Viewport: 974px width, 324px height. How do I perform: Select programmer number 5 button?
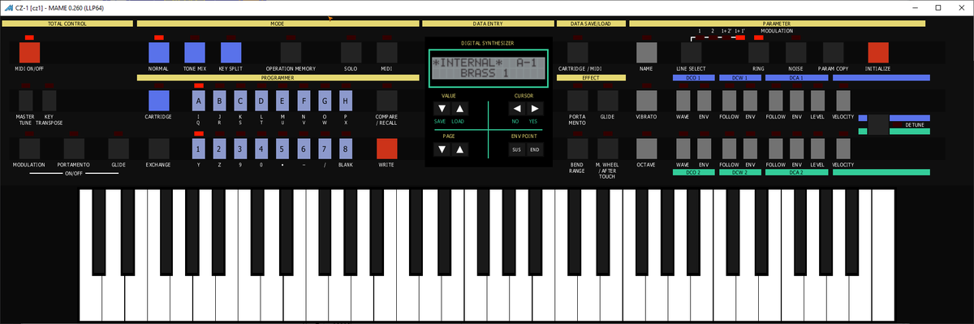pyautogui.click(x=282, y=149)
